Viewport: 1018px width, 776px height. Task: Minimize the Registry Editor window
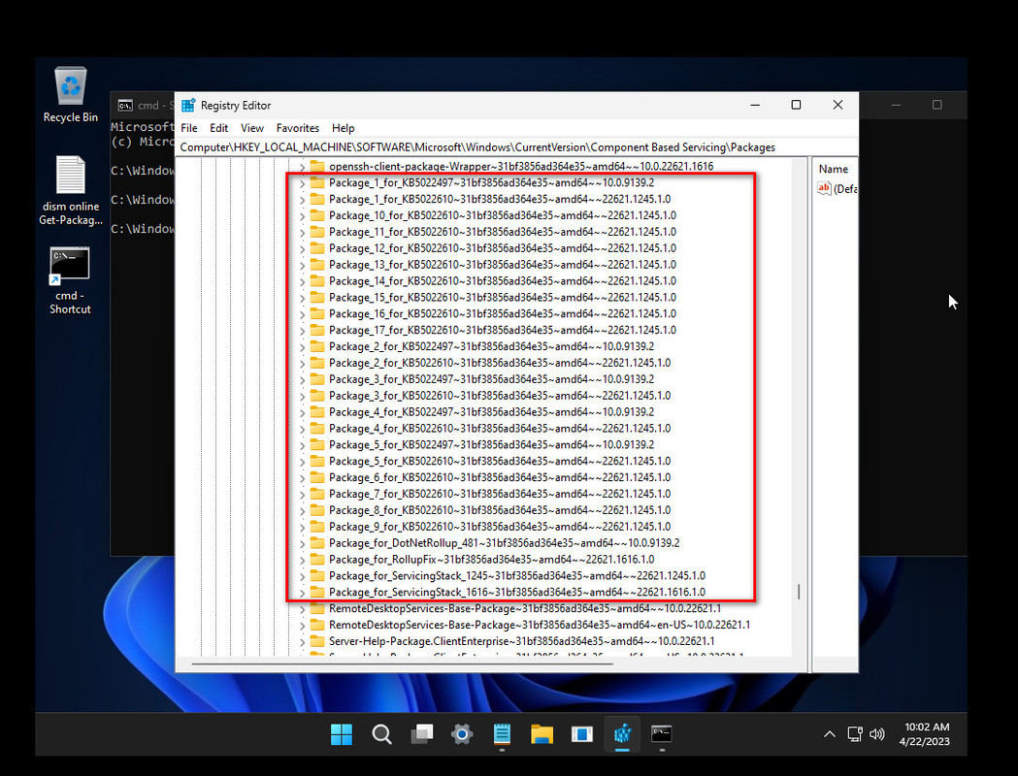tap(755, 105)
